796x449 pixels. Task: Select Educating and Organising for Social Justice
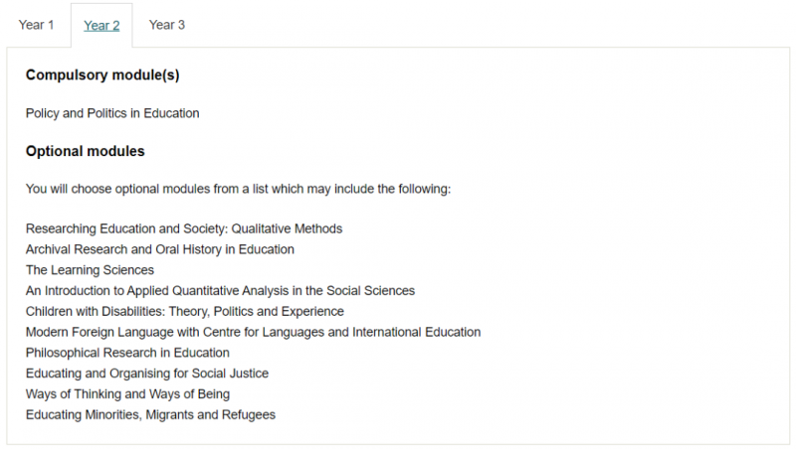pos(147,374)
